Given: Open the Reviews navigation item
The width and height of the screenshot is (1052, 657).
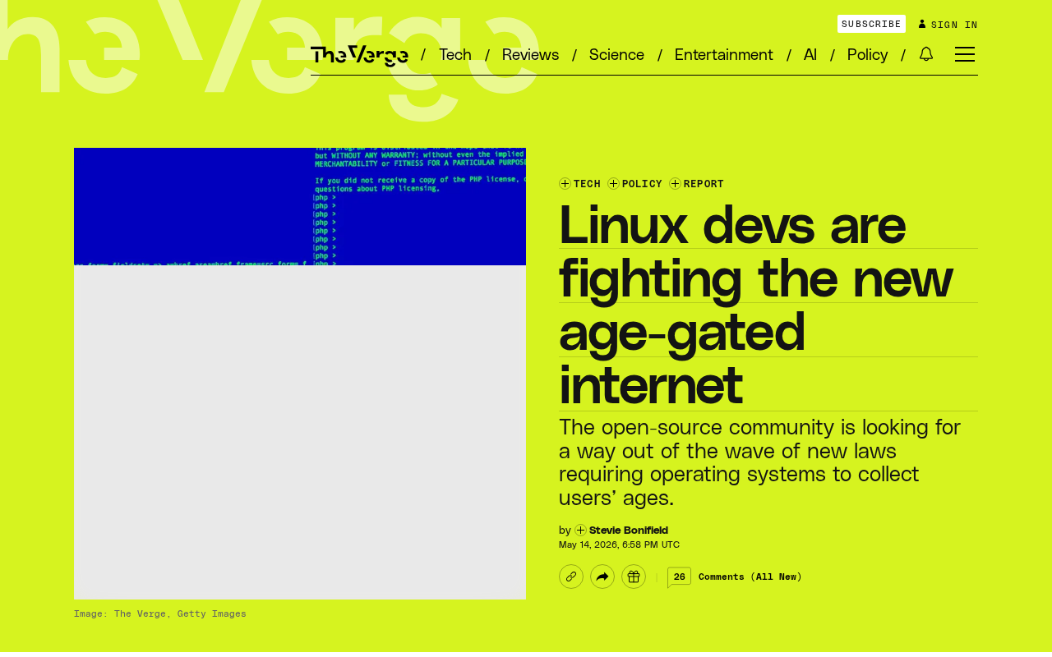Looking at the screenshot, I should [x=530, y=55].
